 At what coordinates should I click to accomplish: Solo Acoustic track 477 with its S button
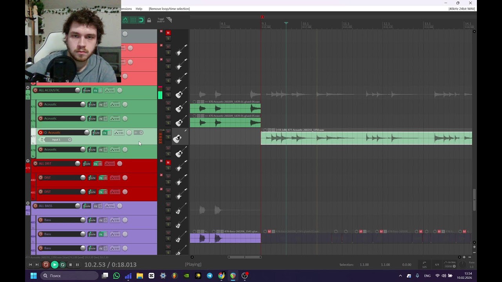[168, 137]
